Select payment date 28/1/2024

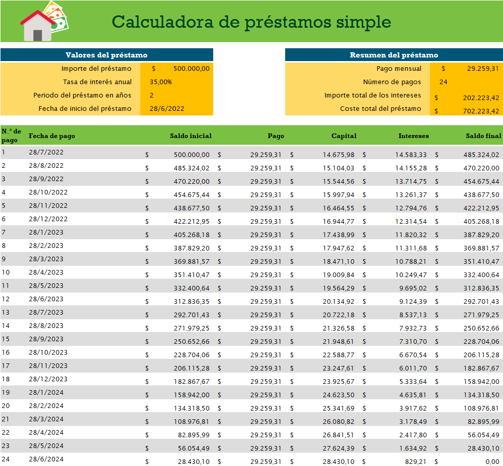click(46, 393)
